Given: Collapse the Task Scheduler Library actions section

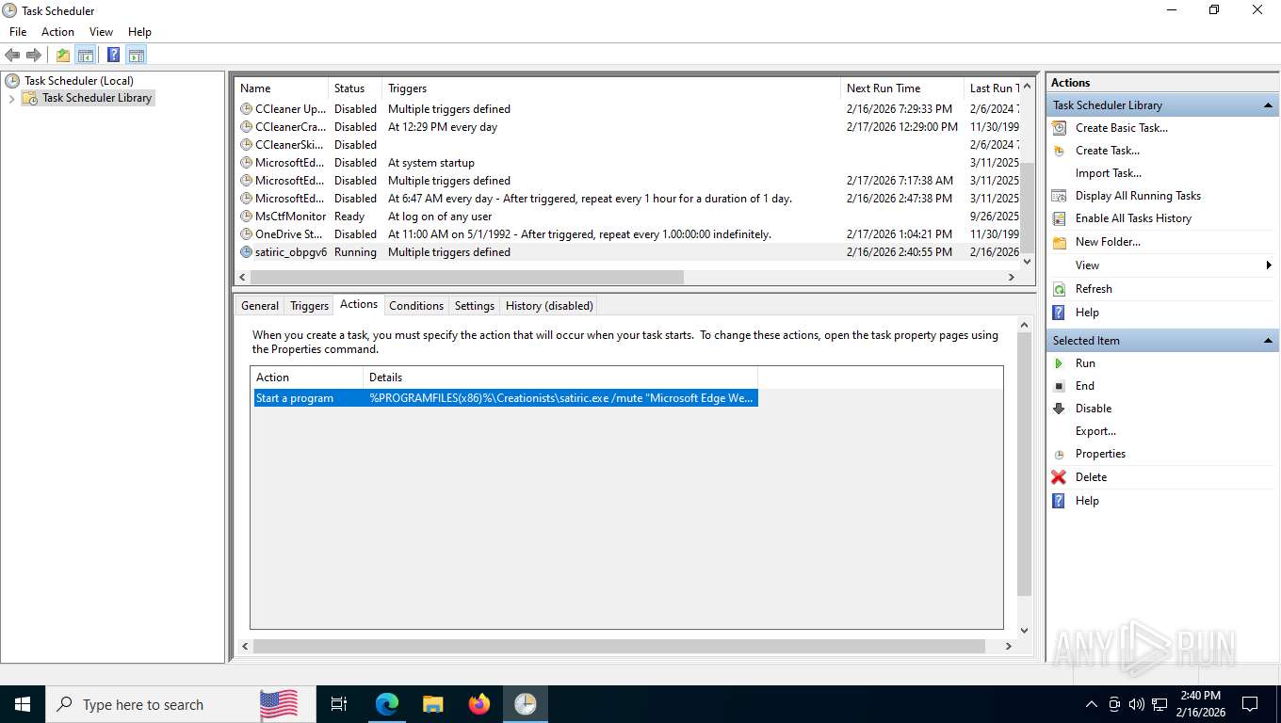Looking at the screenshot, I should (1268, 105).
